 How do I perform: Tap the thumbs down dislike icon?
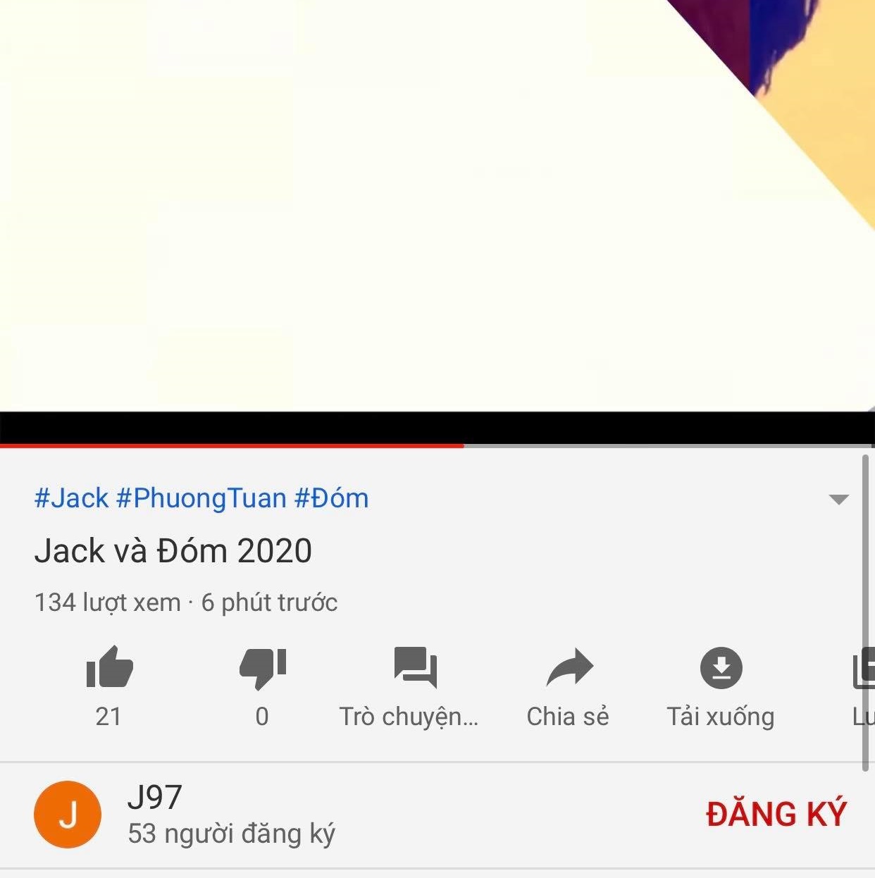pyautogui.click(x=263, y=667)
